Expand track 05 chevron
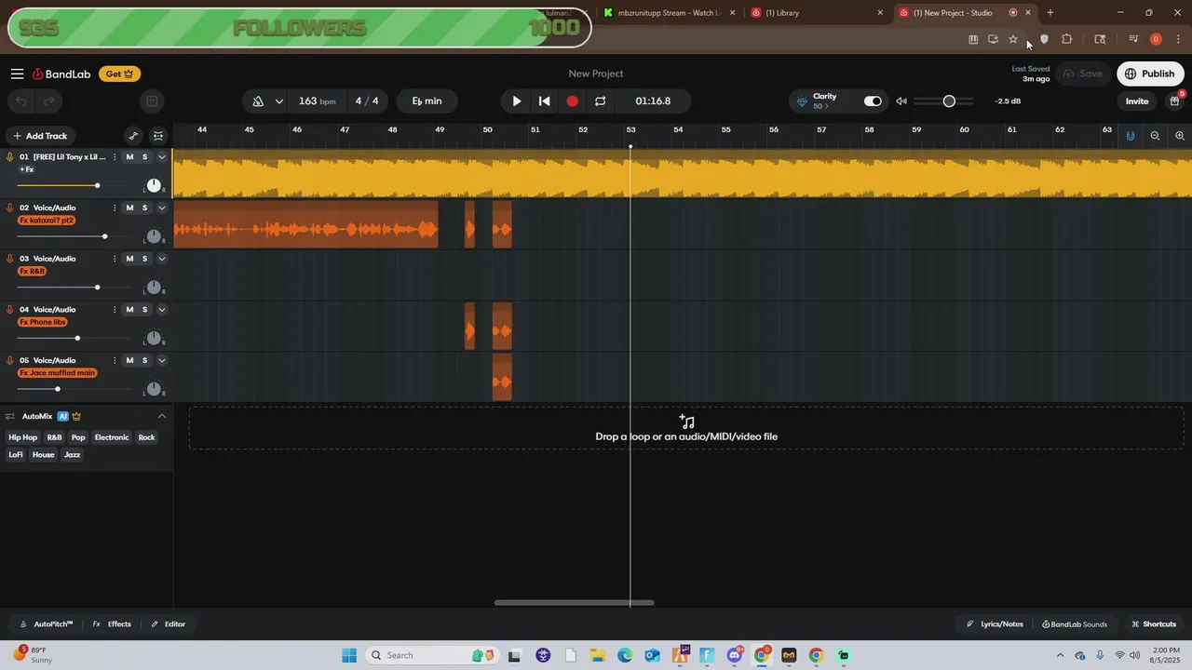This screenshot has width=1192, height=670. tap(161, 360)
